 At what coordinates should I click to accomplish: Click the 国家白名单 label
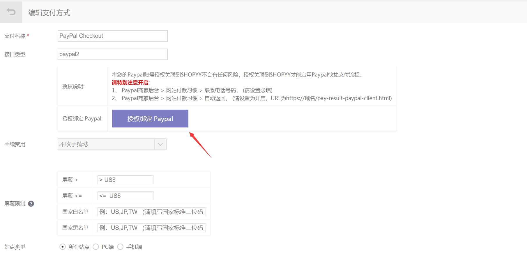pos(75,212)
